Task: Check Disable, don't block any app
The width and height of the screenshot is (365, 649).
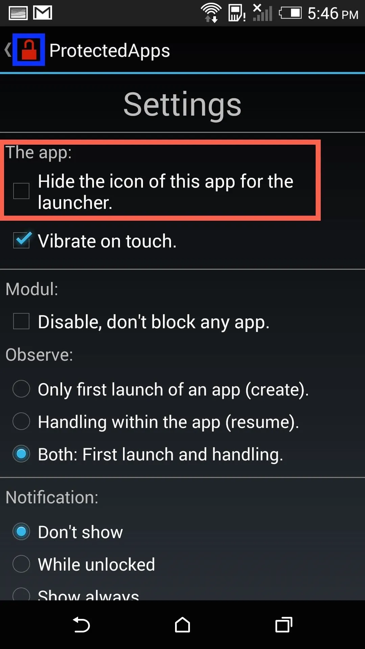Action: tap(21, 321)
